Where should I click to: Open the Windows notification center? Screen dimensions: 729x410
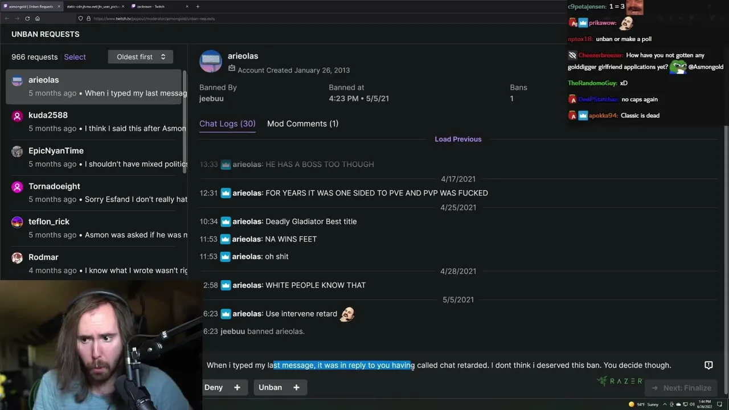720,404
